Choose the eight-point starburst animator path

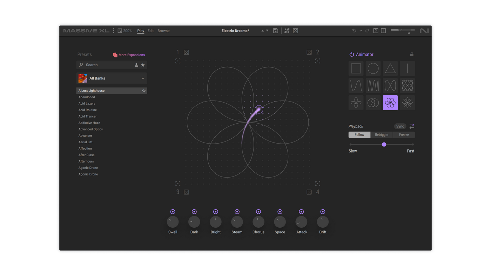coord(407,103)
